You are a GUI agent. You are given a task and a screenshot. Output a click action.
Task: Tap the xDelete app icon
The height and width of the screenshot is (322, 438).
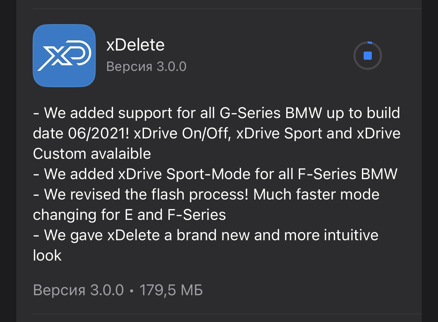(x=64, y=55)
